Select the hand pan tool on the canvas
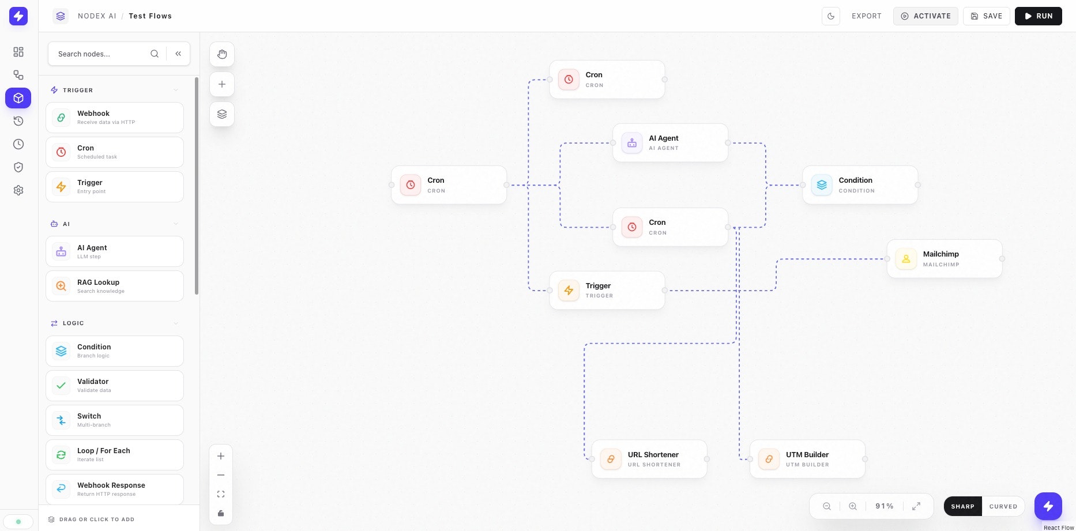 (x=222, y=54)
